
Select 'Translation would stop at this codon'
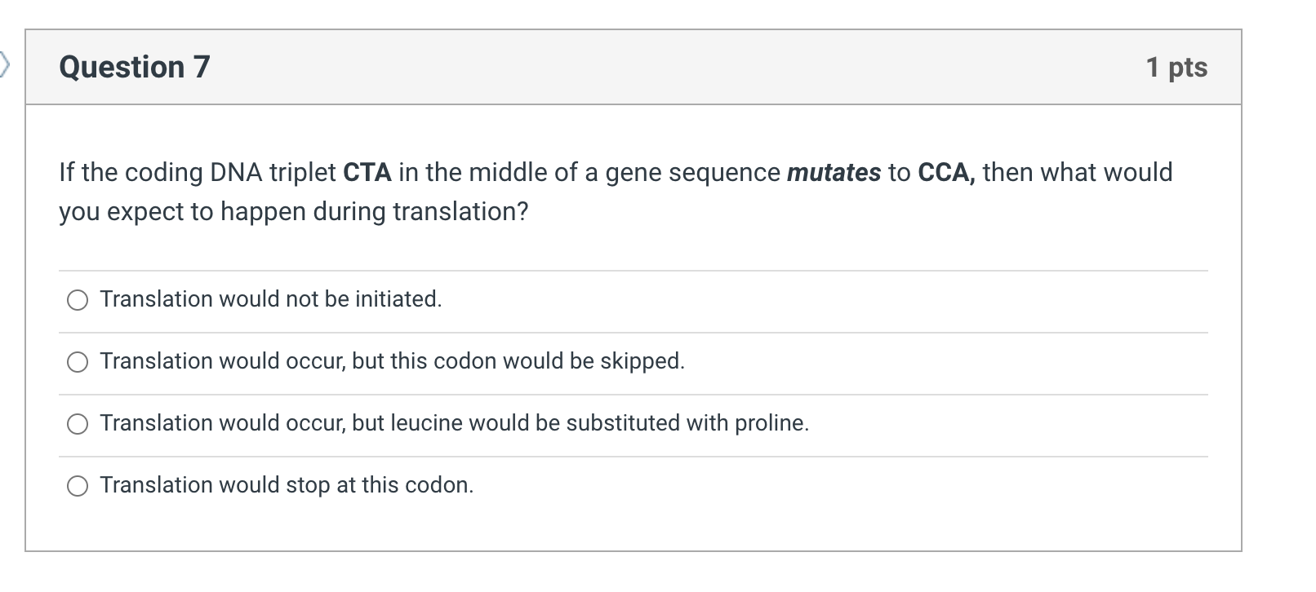(x=78, y=485)
